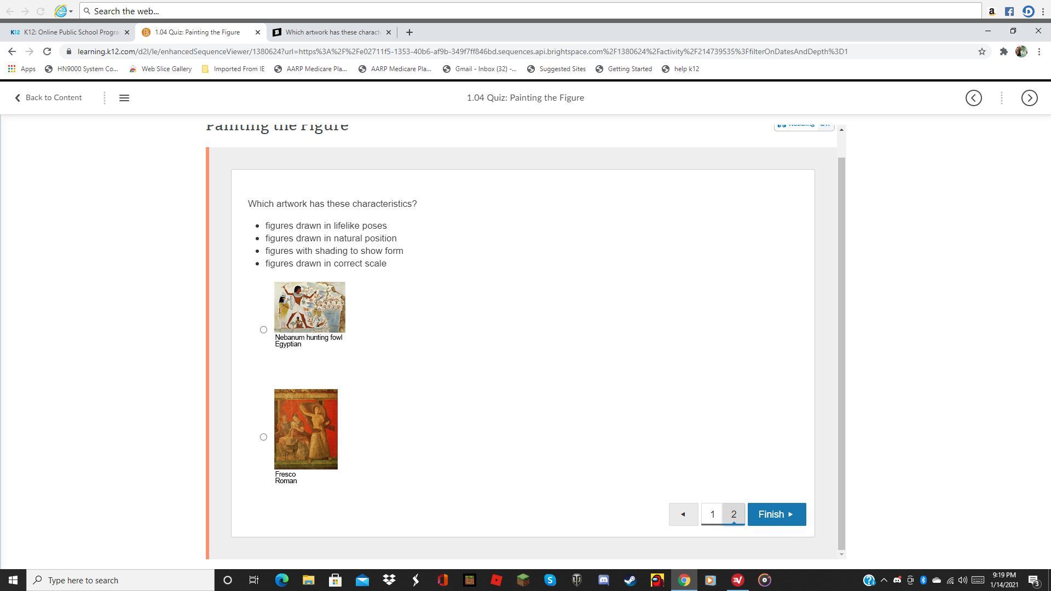Screen dimensions: 1051x591
Task: Reload the page with refresh icon
Action: pos(47,51)
